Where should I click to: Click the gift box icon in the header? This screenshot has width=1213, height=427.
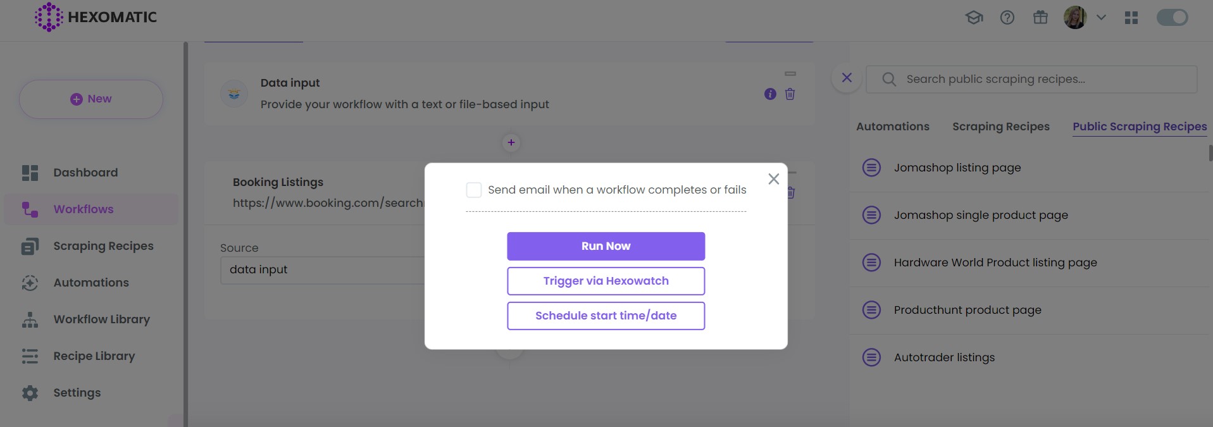tap(1040, 17)
